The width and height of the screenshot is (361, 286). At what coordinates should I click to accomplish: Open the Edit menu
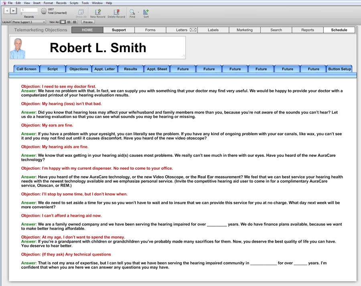tap(18, 3)
